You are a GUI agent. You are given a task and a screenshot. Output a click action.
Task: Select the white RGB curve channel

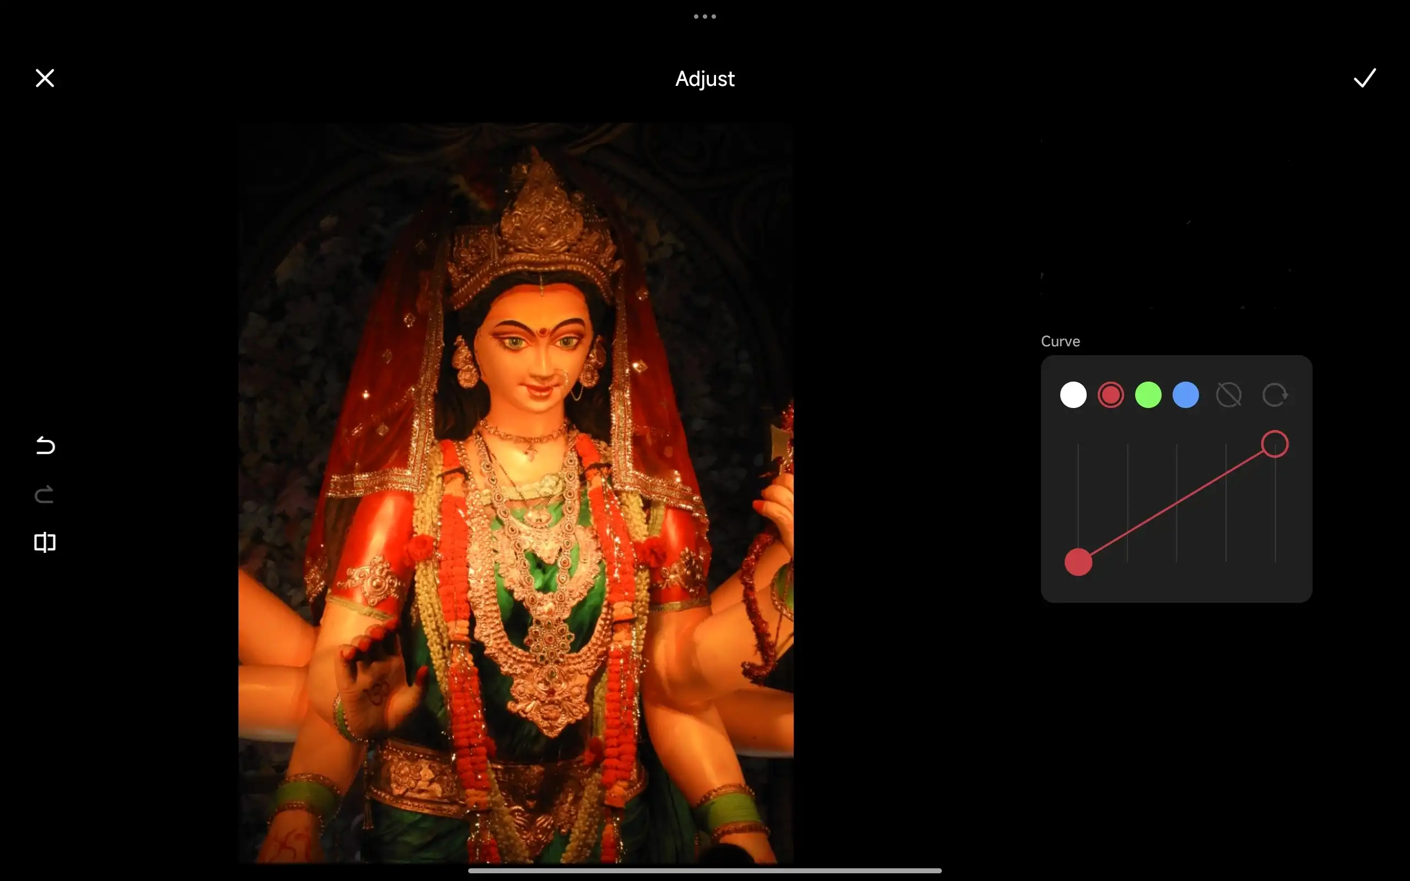click(x=1073, y=395)
